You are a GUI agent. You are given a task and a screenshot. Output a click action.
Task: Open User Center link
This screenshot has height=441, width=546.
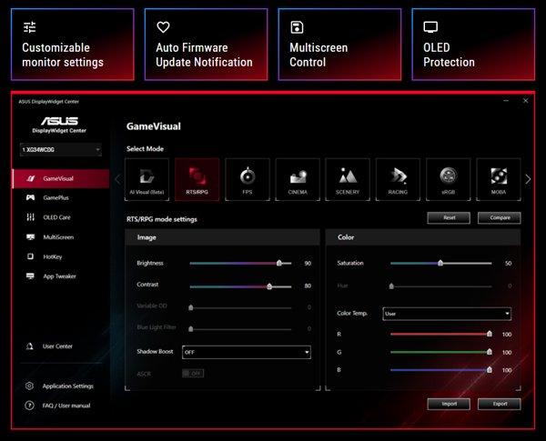coord(57,346)
